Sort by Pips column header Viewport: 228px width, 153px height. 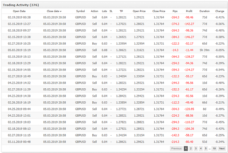[x=175, y=11]
